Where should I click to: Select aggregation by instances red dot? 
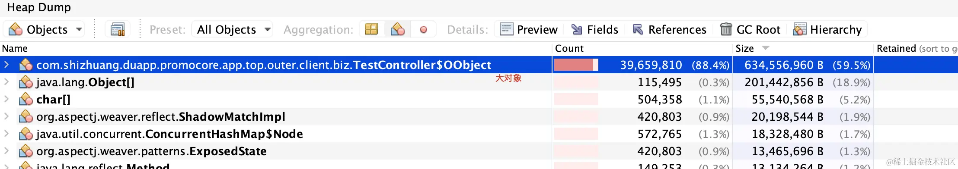click(424, 29)
